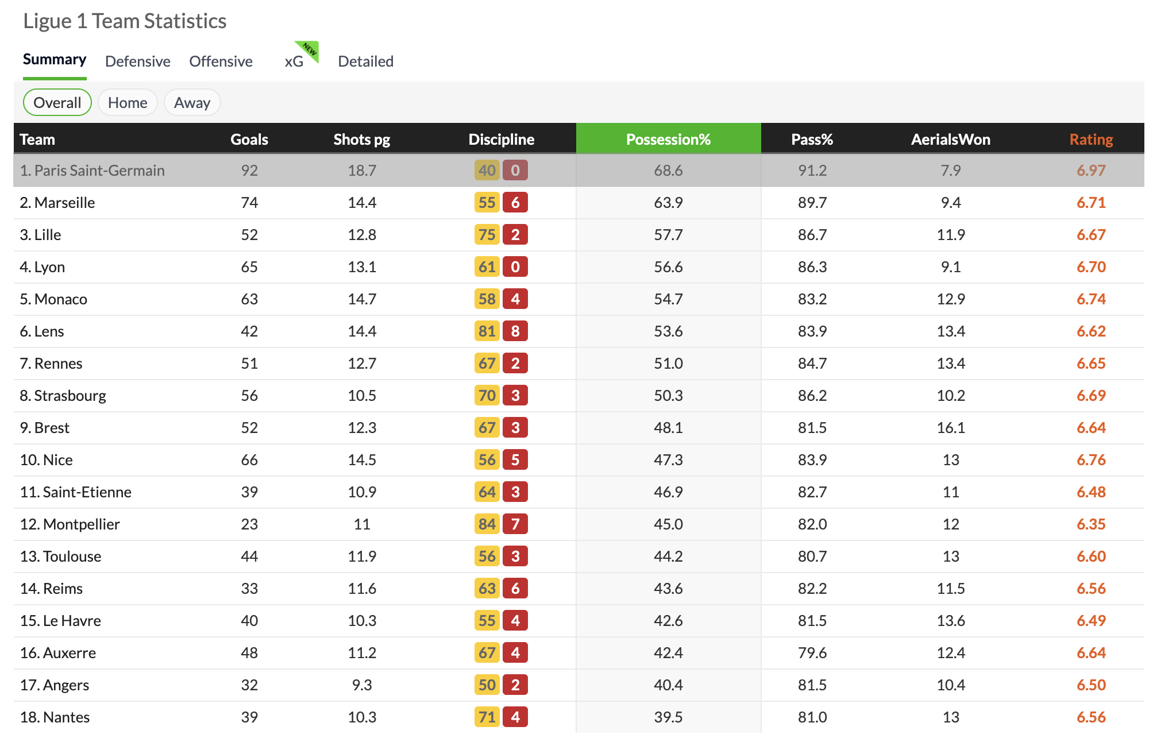Click Saint-Etienne's yellow card badge 64
Image resolution: width=1157 pixels, height=742 pixels.
(x=487, y=492)
